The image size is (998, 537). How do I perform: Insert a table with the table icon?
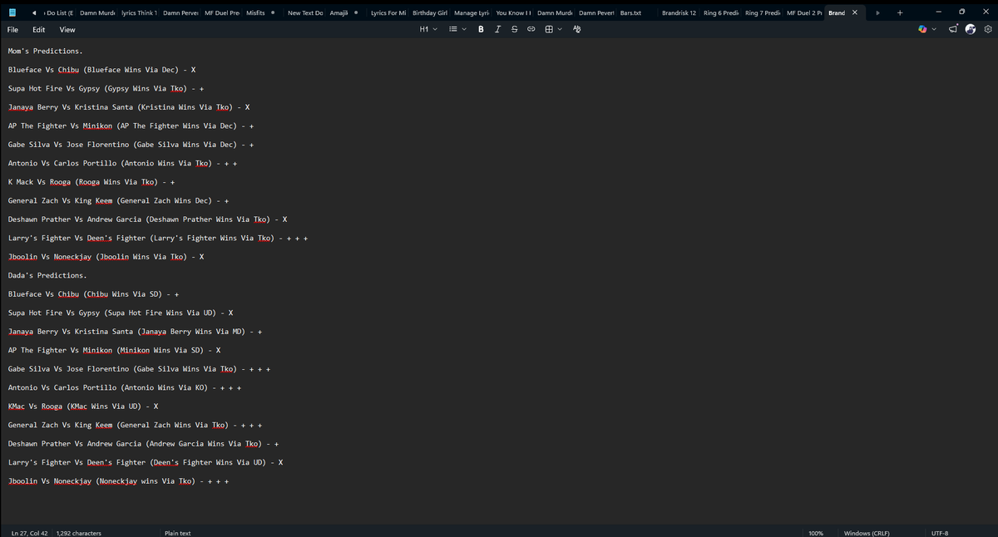tap(549, 29)
